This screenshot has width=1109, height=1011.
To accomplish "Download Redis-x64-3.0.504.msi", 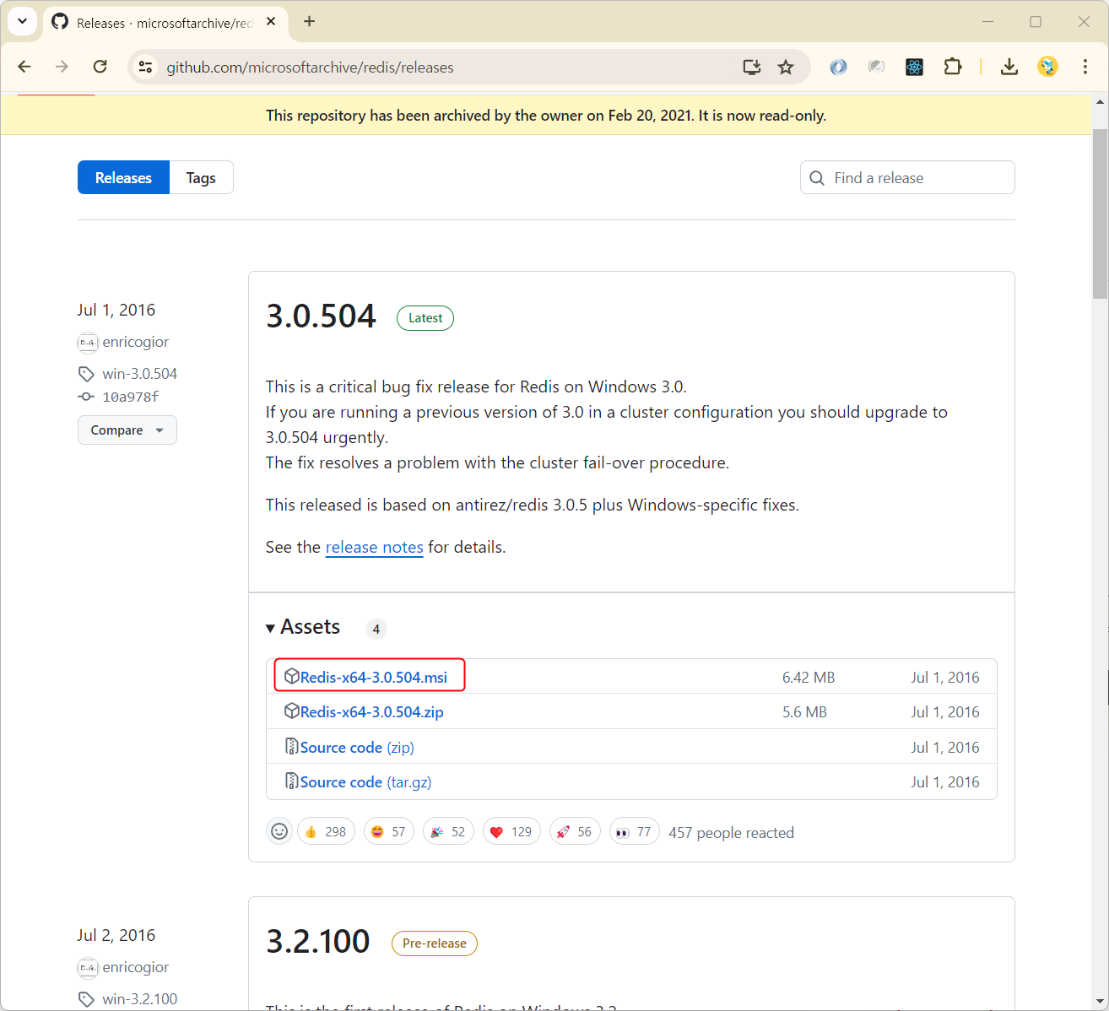I will click(373, 677).
